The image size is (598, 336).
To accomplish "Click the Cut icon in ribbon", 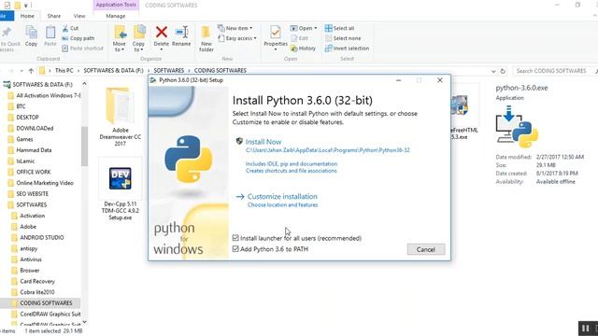I will point(65,29).
